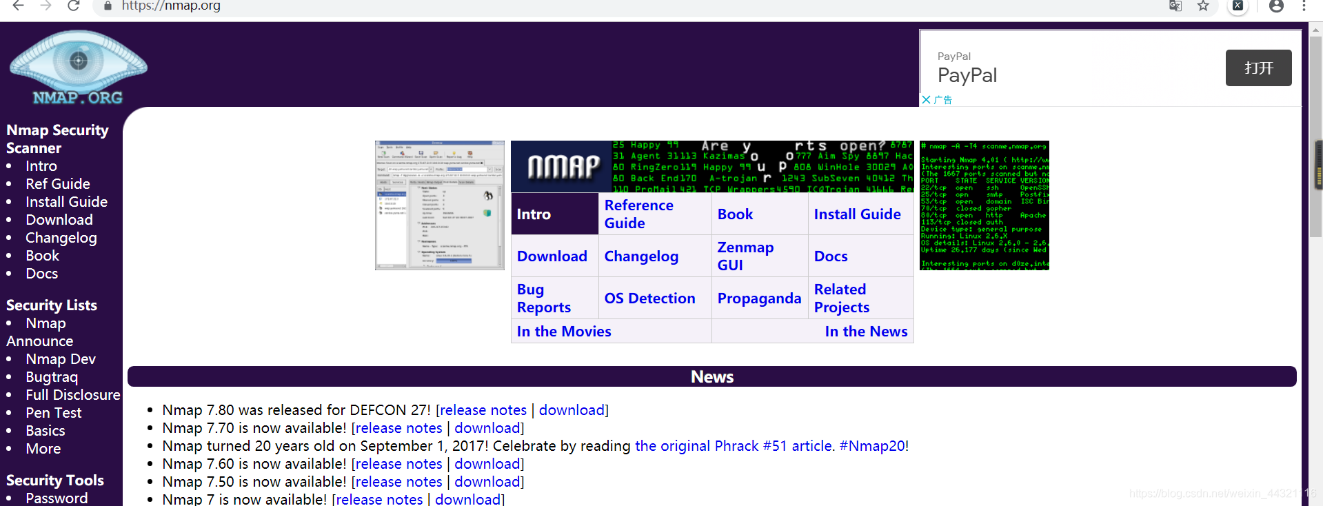
Task: Open Book in the left sidebar
Action: coord(43,256)
